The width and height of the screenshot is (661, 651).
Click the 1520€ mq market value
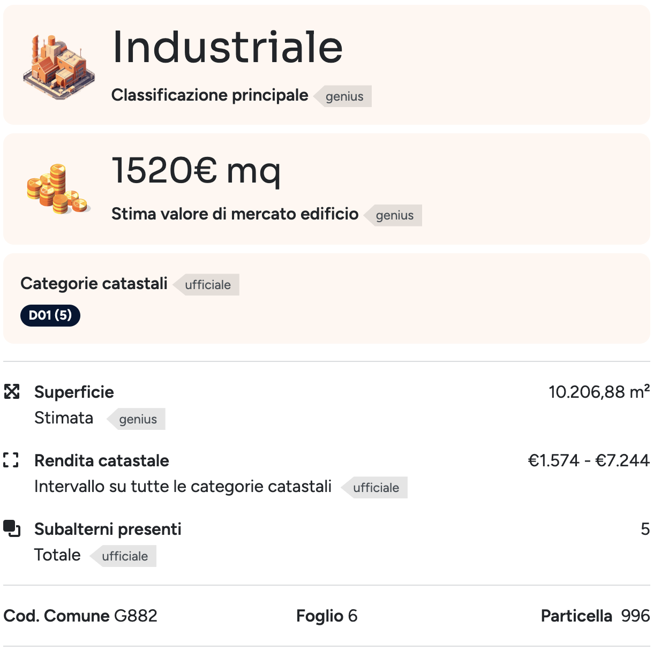196,170
